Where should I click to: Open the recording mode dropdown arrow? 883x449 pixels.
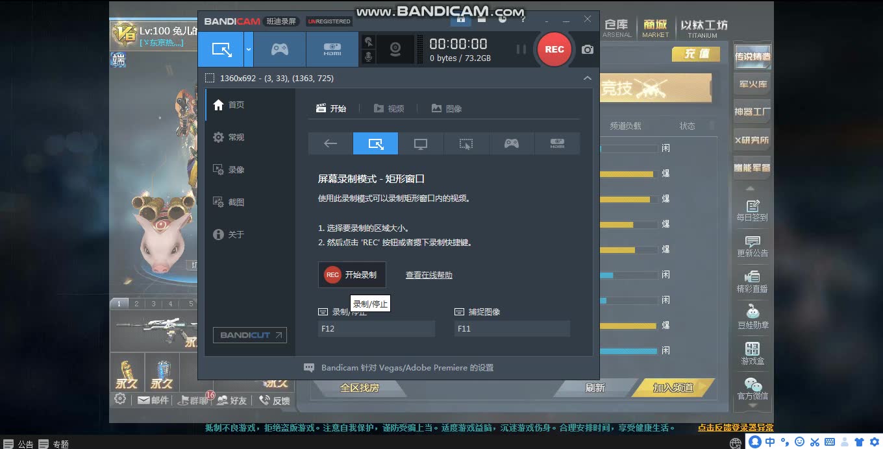click(248, 49)
